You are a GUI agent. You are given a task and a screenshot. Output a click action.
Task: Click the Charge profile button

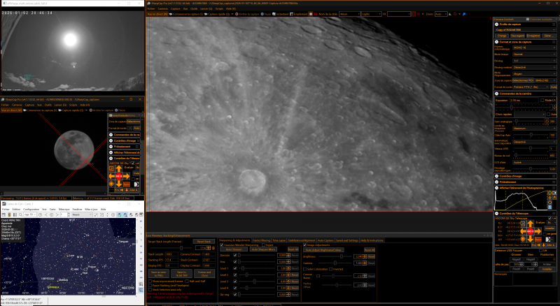(502, 36)
